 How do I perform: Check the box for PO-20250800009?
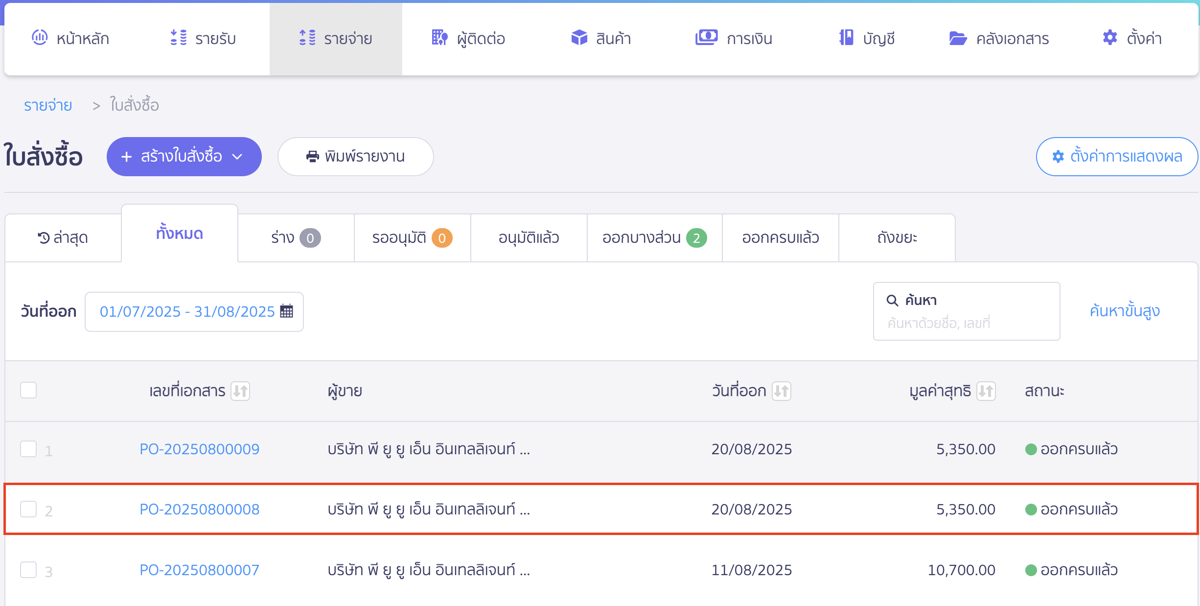[28, 449]
